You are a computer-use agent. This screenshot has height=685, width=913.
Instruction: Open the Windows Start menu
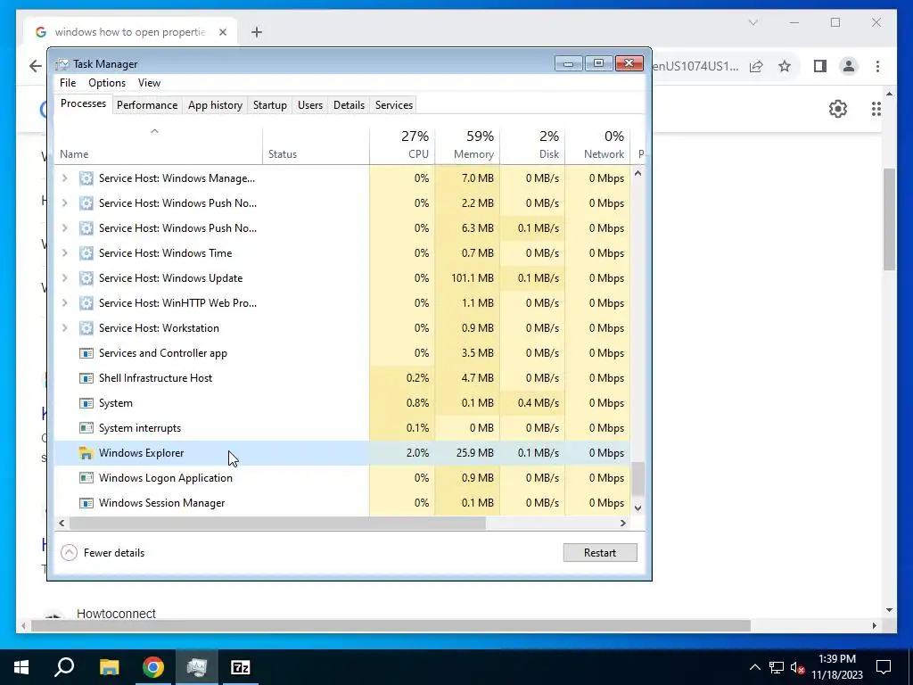pyautogui.click(x=21, y=667)
